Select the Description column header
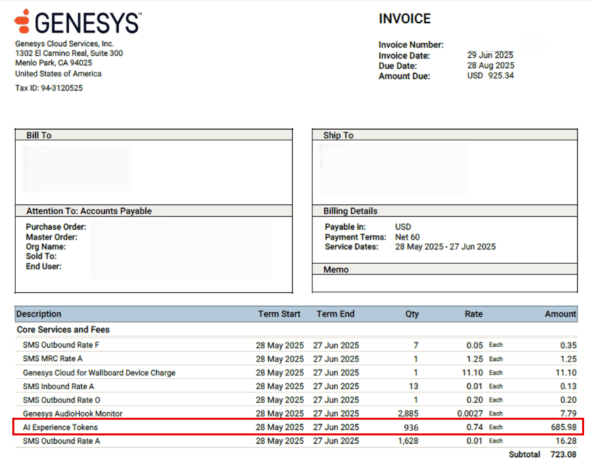Image resolution: width=593 pixels, height=462 pixels. pos(39,313)
